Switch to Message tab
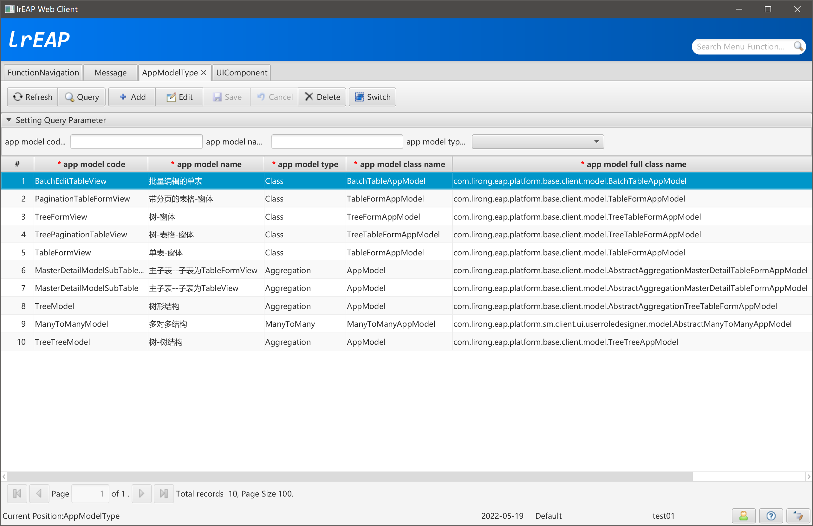This screenshot has height=526, width=813. [110, 72]
